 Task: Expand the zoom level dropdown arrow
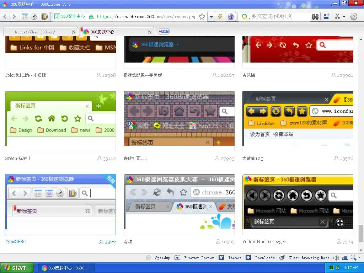pos(360,258)
